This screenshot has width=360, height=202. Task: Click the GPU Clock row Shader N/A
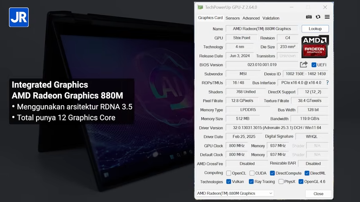coord(317,146)
